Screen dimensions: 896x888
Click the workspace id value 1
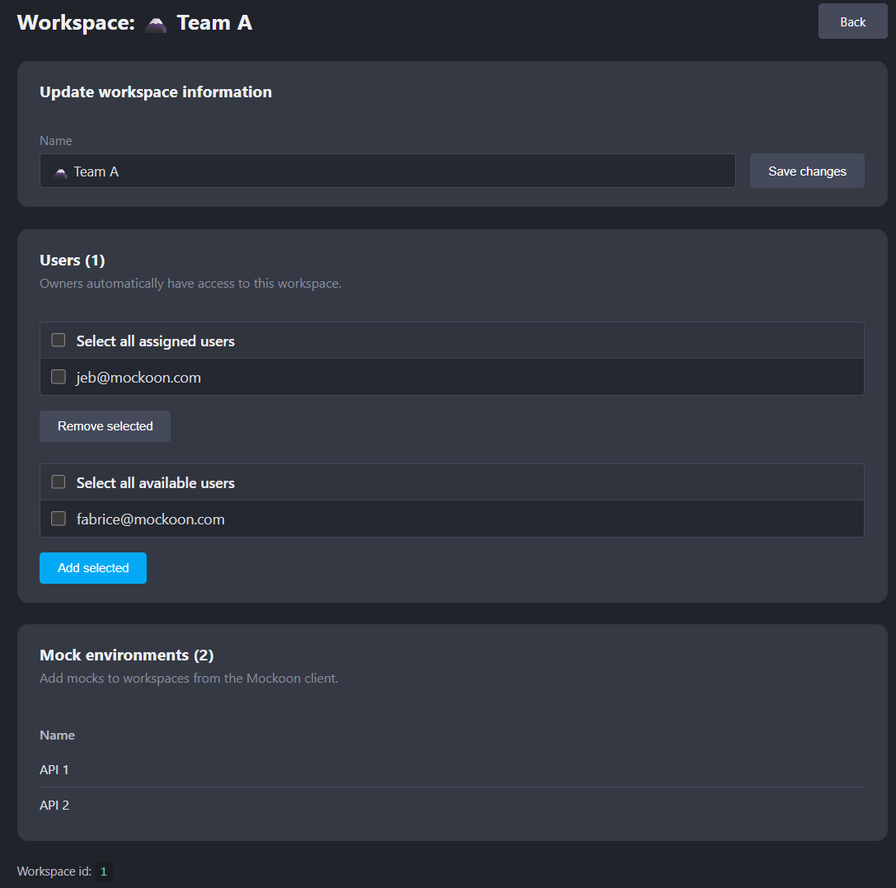click(x=103, y=872)
